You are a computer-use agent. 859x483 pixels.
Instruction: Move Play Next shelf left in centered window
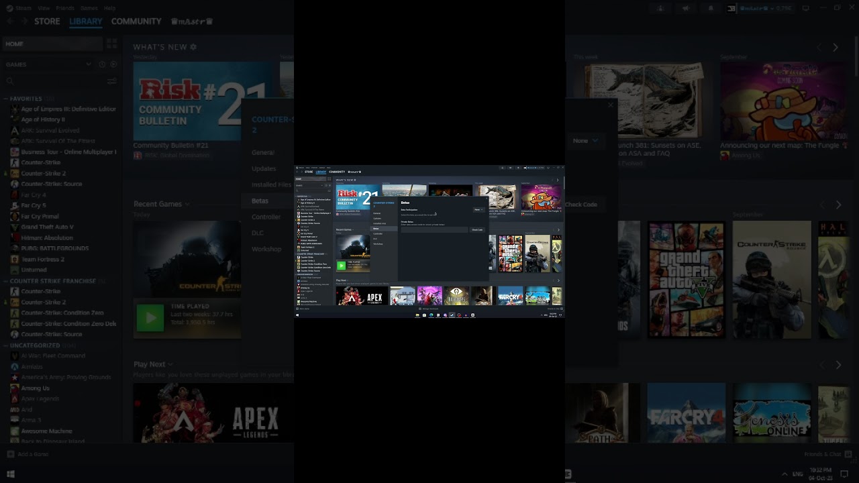coord(554,280)
